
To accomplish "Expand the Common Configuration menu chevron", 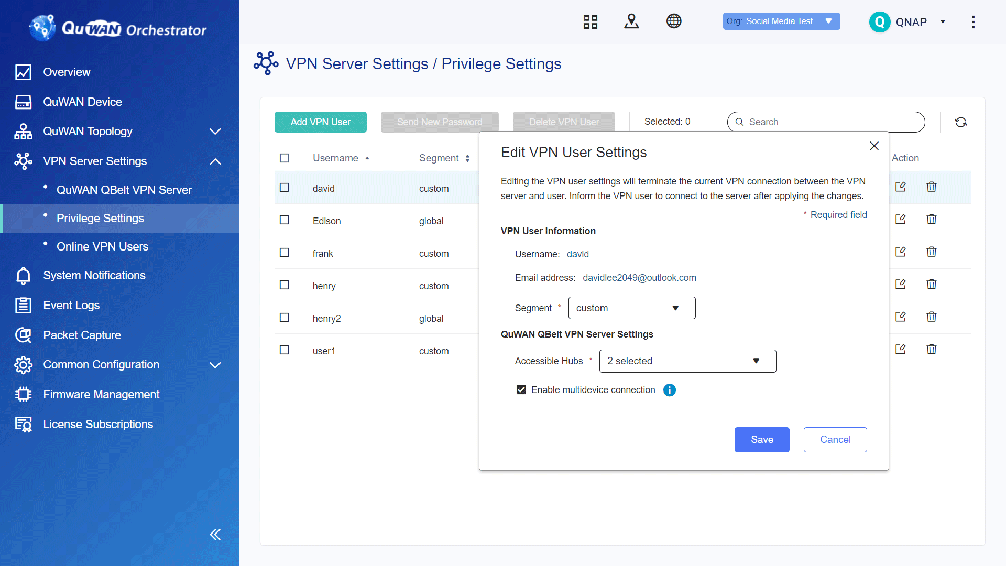I will coord(215,365).
